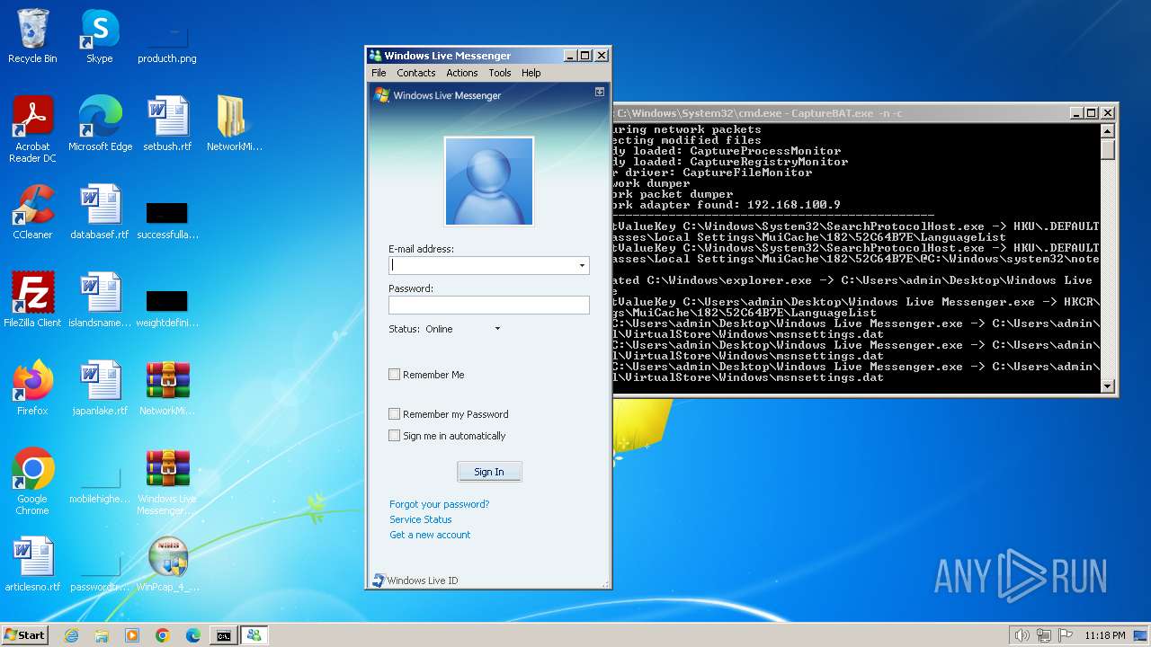1151x647 pixels.
Task: Select the islandsname... document icon
Action: click(100, 300)
